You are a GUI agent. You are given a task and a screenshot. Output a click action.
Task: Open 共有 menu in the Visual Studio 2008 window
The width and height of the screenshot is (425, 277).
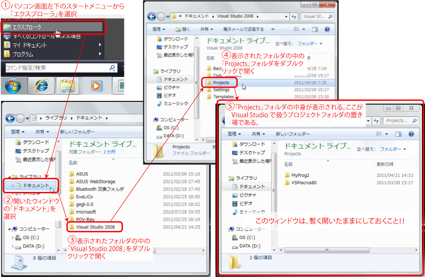206,29
